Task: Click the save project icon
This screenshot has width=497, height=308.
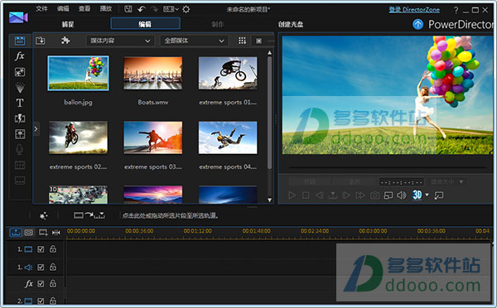Action: point(128,9)
